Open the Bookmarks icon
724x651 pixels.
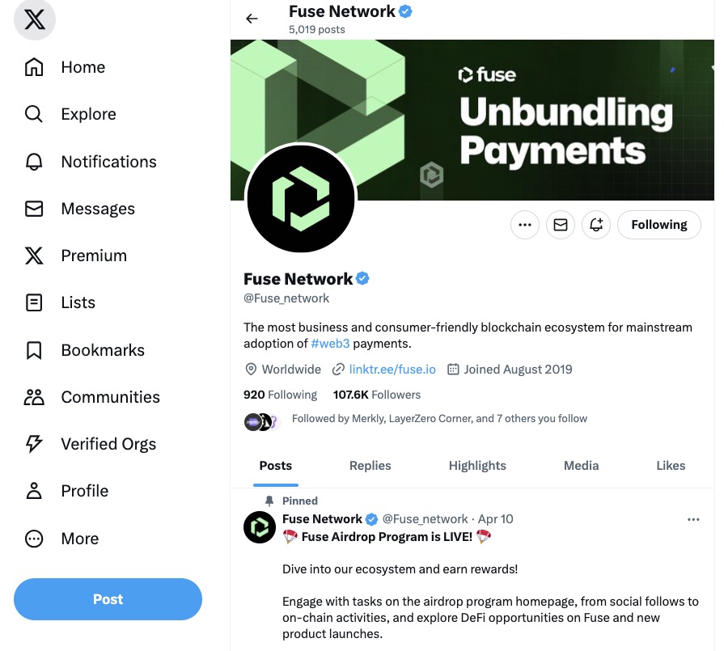click(34, 350)
